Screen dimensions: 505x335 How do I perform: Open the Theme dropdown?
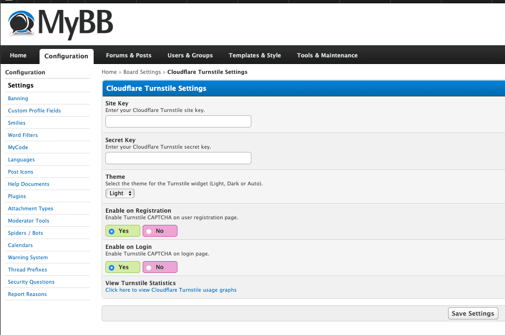[120, 193]
